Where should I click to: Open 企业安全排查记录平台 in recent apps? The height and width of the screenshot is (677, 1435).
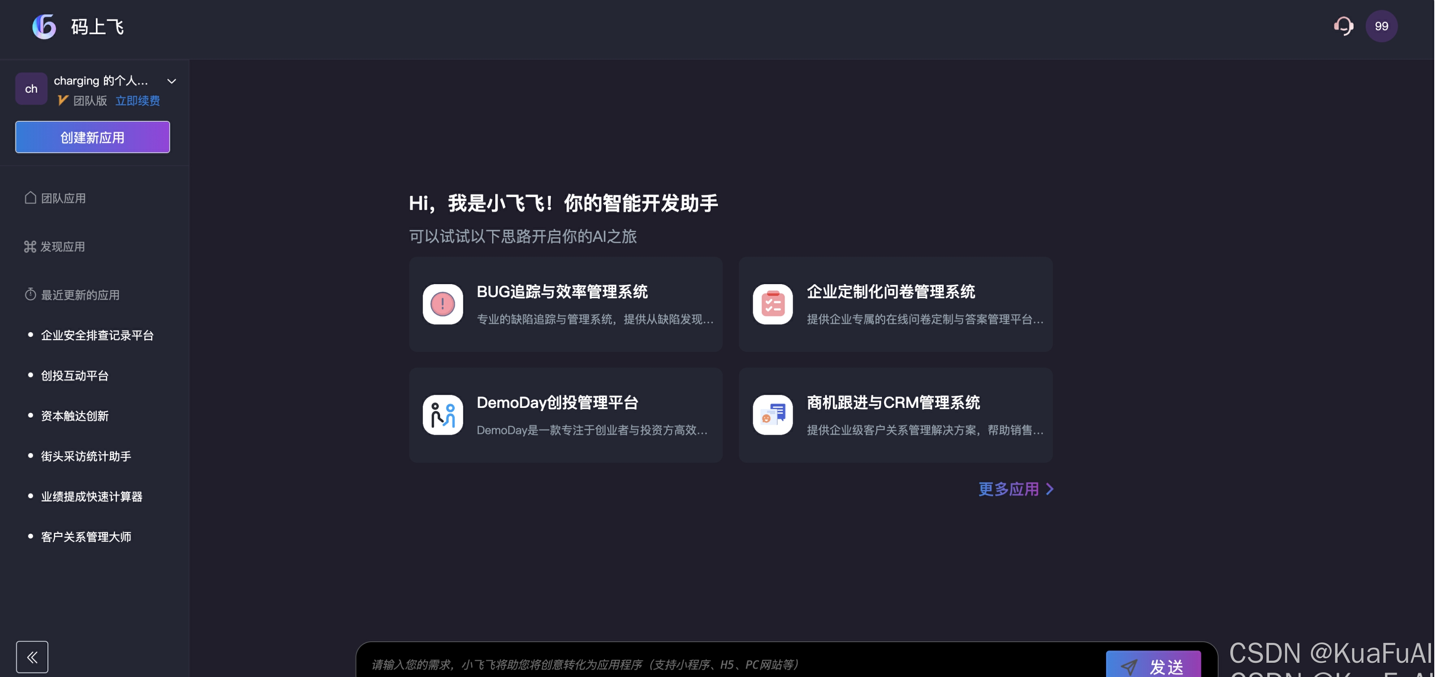click(97, 335)
